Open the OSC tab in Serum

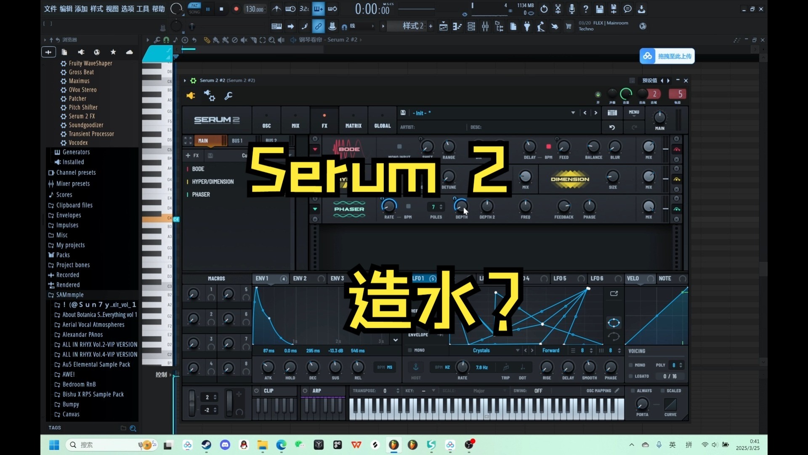pos(266,120)
